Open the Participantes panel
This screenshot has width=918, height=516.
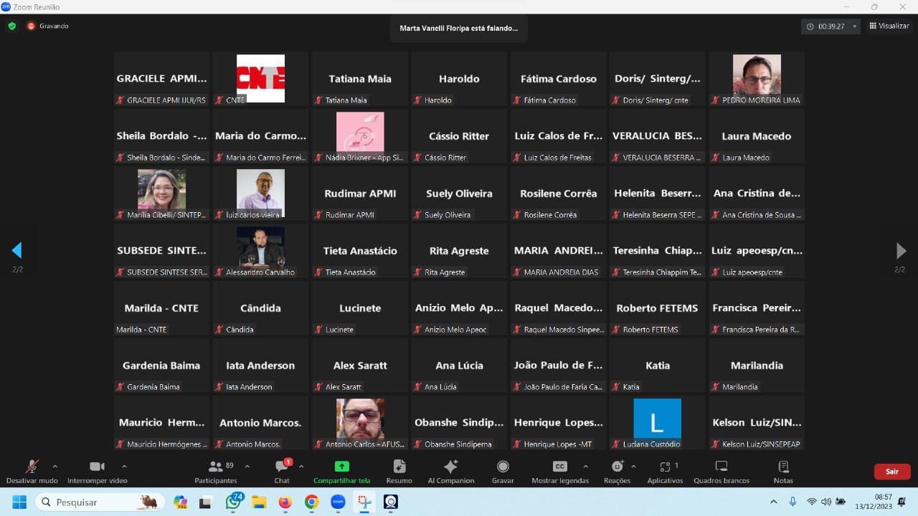pos(216,472)
